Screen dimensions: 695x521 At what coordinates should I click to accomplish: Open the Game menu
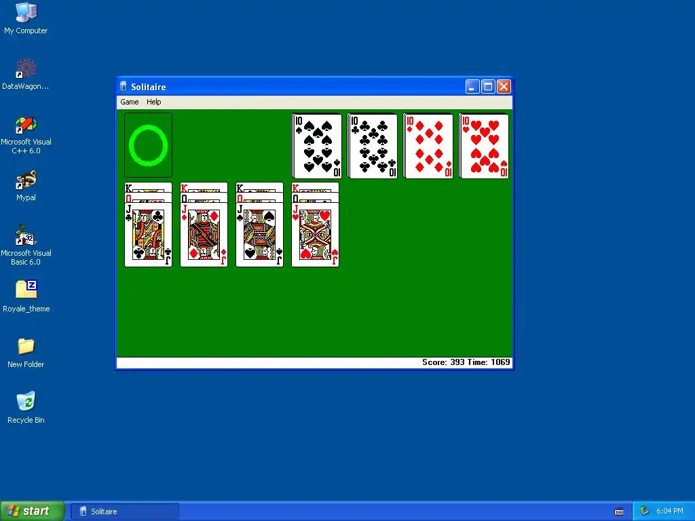[130, 102]
